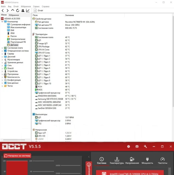Go back with the AIDA64 back arrow

coord(3,10)
